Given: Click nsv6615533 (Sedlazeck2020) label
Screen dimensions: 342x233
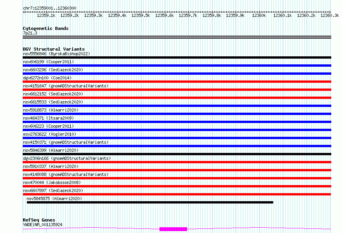Looking at the screenshot, I should [x=53, y=102].
